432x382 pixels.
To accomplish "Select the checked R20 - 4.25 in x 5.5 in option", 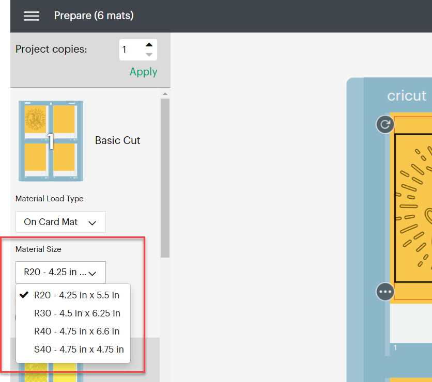I will click(76, 295).
